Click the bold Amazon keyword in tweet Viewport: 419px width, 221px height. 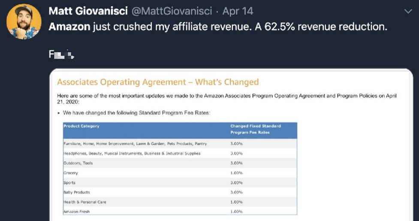click(69, 27)
